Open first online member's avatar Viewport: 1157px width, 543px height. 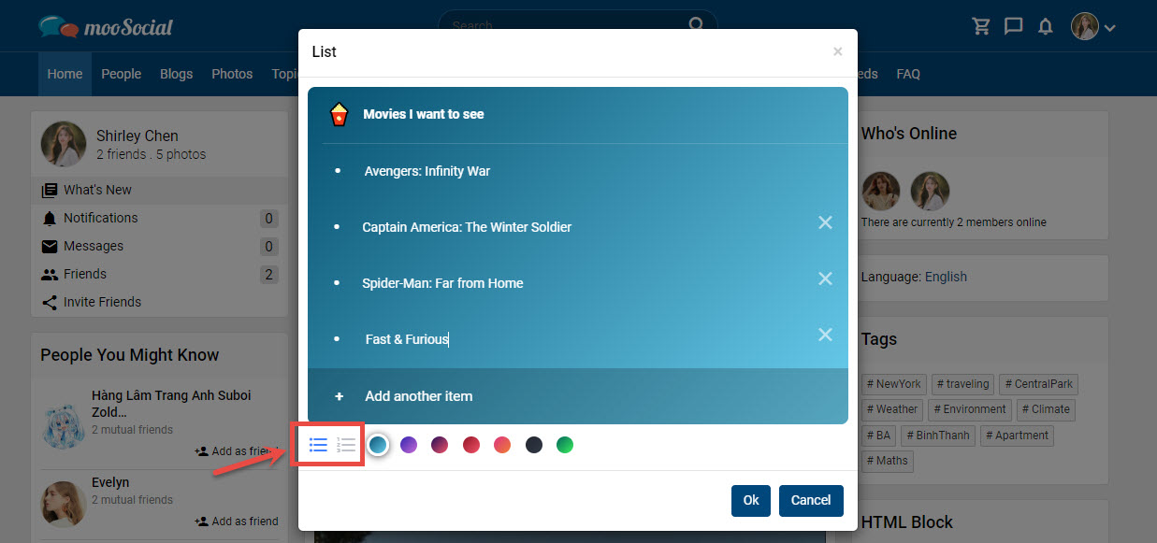[881, 191]
